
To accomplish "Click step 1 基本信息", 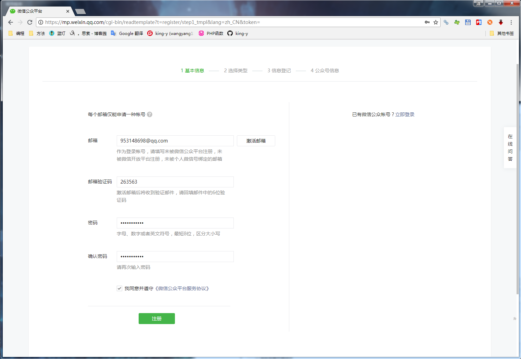I will pos(192,71).
